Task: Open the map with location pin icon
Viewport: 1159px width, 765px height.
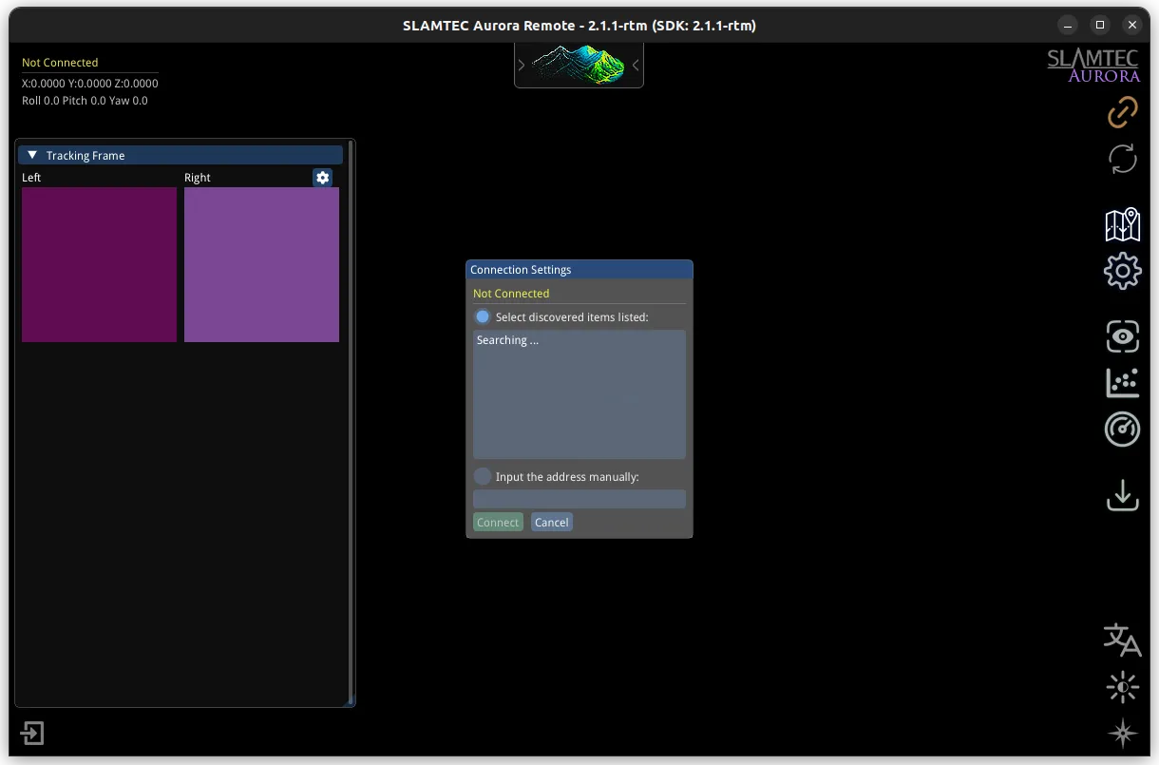Action: pyautogui.click(x=1123, y=225)
